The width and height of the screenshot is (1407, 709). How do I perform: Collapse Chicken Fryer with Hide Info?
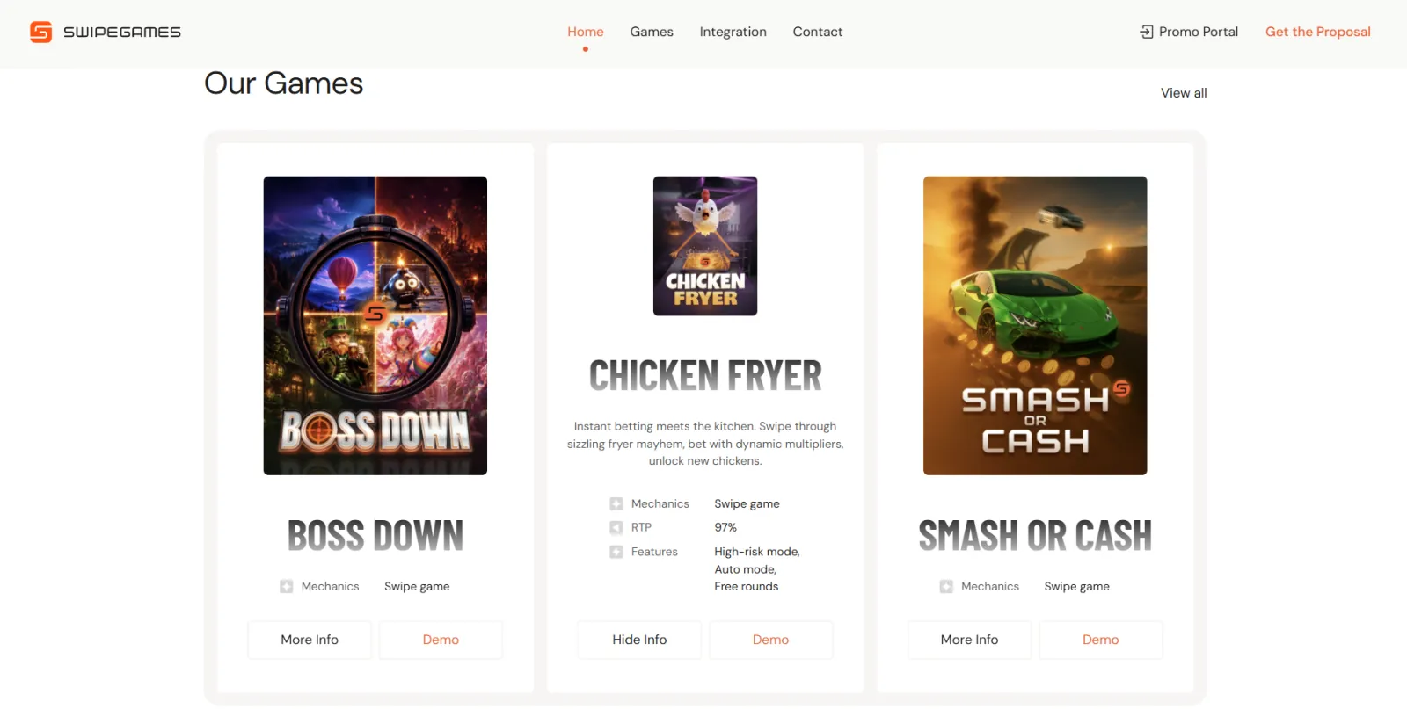tap(639, 640)
